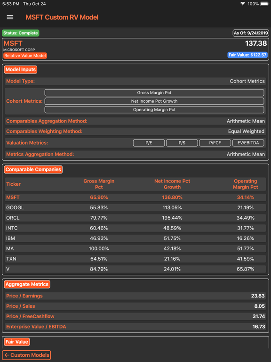Image resolution: width=271 pixels, height=362 pixels.
Task: Click the Aggregate Metrics section header
Action: [x=27, y=284]
